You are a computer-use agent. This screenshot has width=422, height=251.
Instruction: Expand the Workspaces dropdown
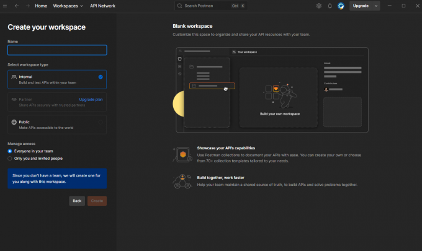tap(68, 6)
